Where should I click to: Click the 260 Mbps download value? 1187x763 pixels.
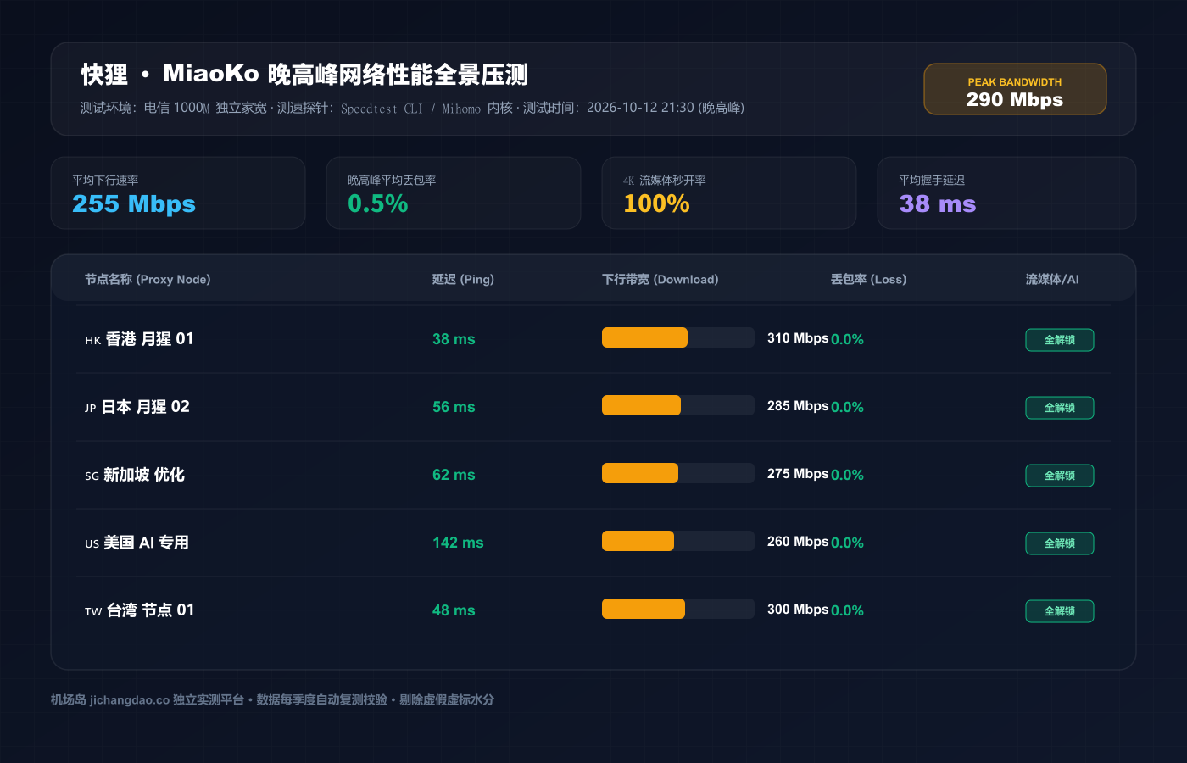pos(798,541)
